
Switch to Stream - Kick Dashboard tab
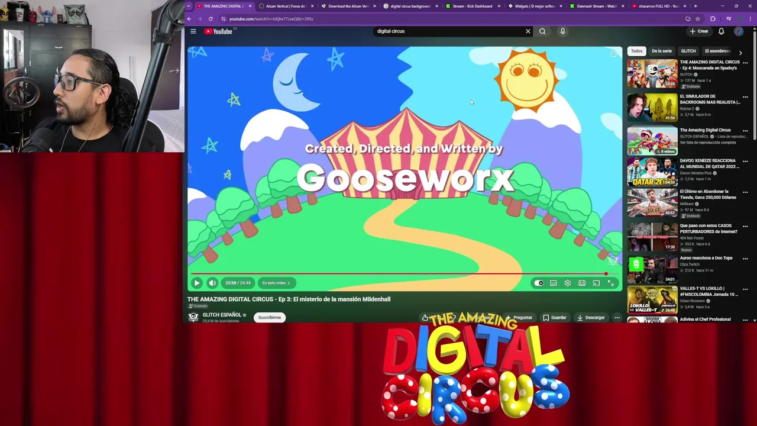(x=472, y=6)
